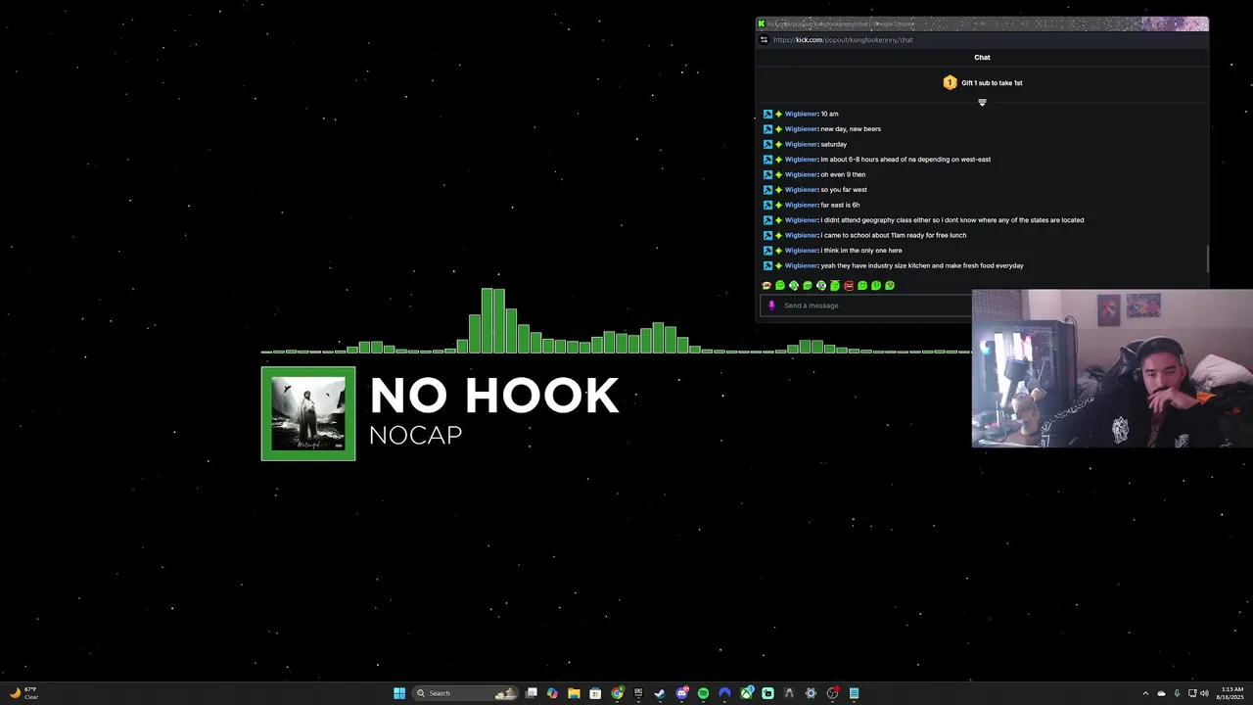Open the Windows Start menu
1253x705 pixels.
click(x=399, y=693)
